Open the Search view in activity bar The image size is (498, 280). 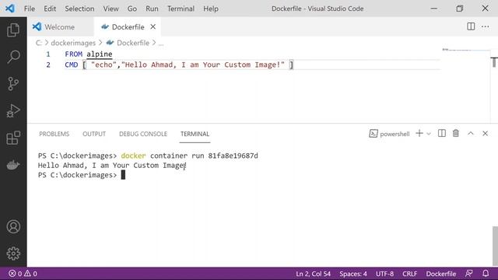pyautogui.click(x=13, y=57)
